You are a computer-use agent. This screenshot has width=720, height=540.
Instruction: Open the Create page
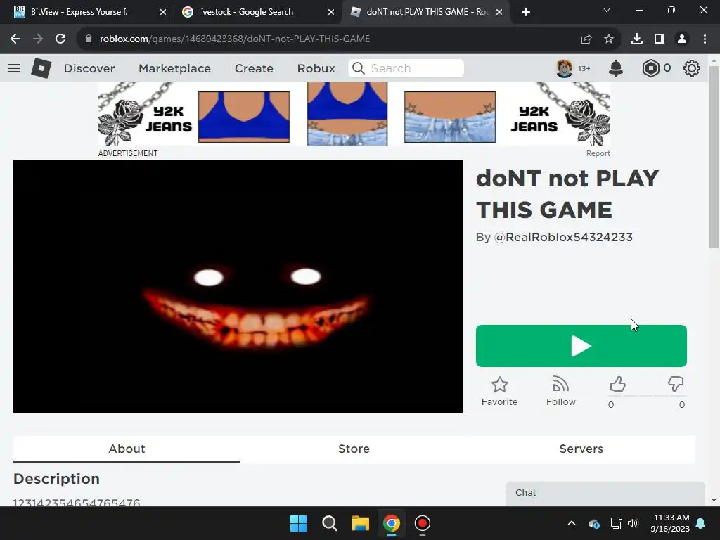point(254,68)
